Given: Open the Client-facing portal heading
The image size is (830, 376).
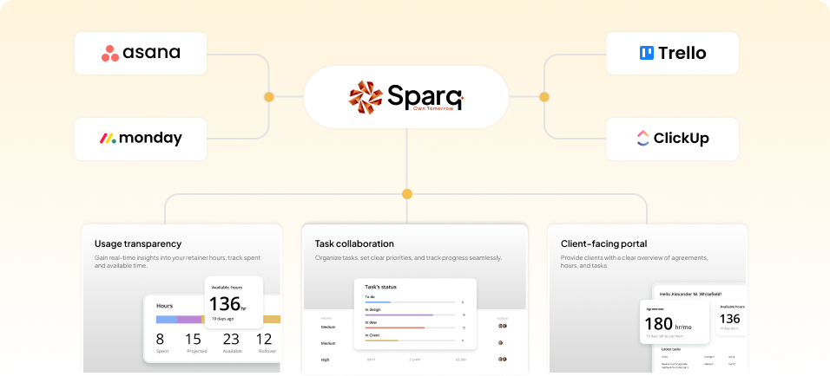Looking at the screenshot, I should tap(603, 244).
